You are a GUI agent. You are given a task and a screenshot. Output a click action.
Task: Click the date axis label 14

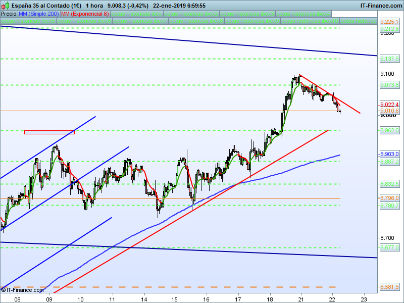tap(144, 299)
